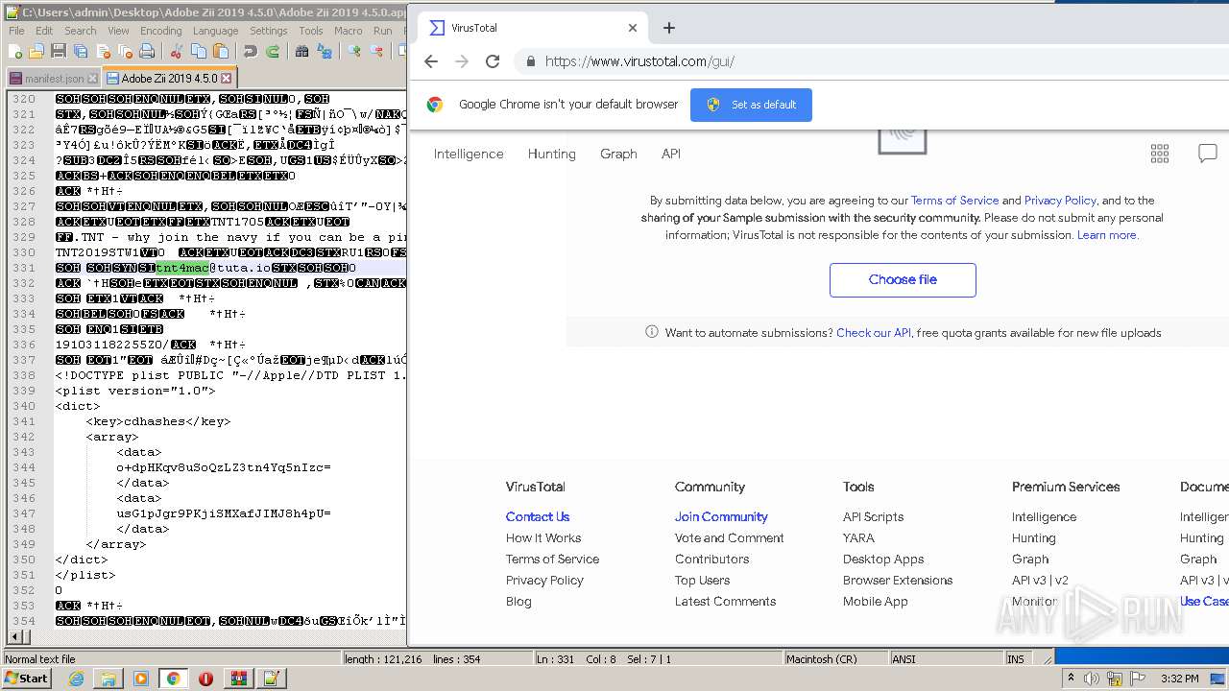This screenshot has height=691, width=1229.
Task: Open a new Chrome tab
Action: (669, 28)
